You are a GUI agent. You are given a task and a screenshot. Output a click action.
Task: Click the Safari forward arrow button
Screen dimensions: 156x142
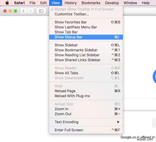[x=31, y=11]
